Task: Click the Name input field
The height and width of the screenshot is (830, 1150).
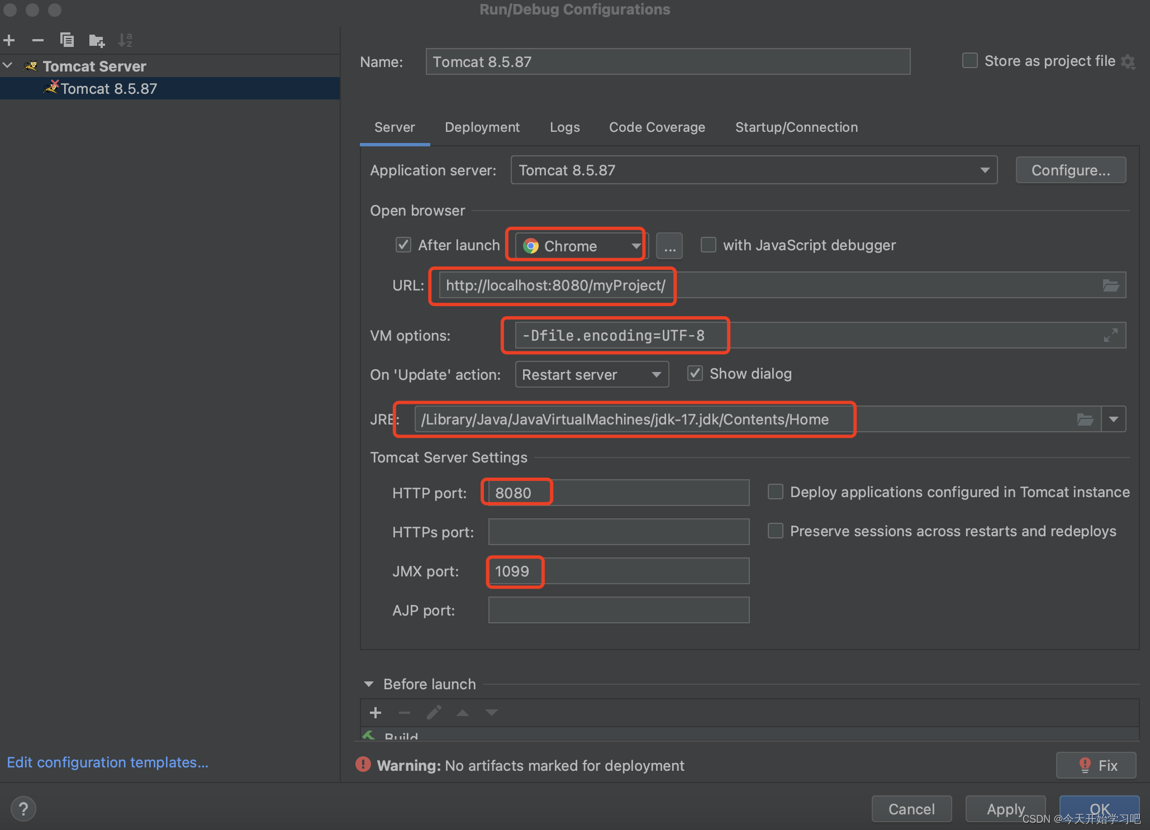Action: click(x=668, y=61)
